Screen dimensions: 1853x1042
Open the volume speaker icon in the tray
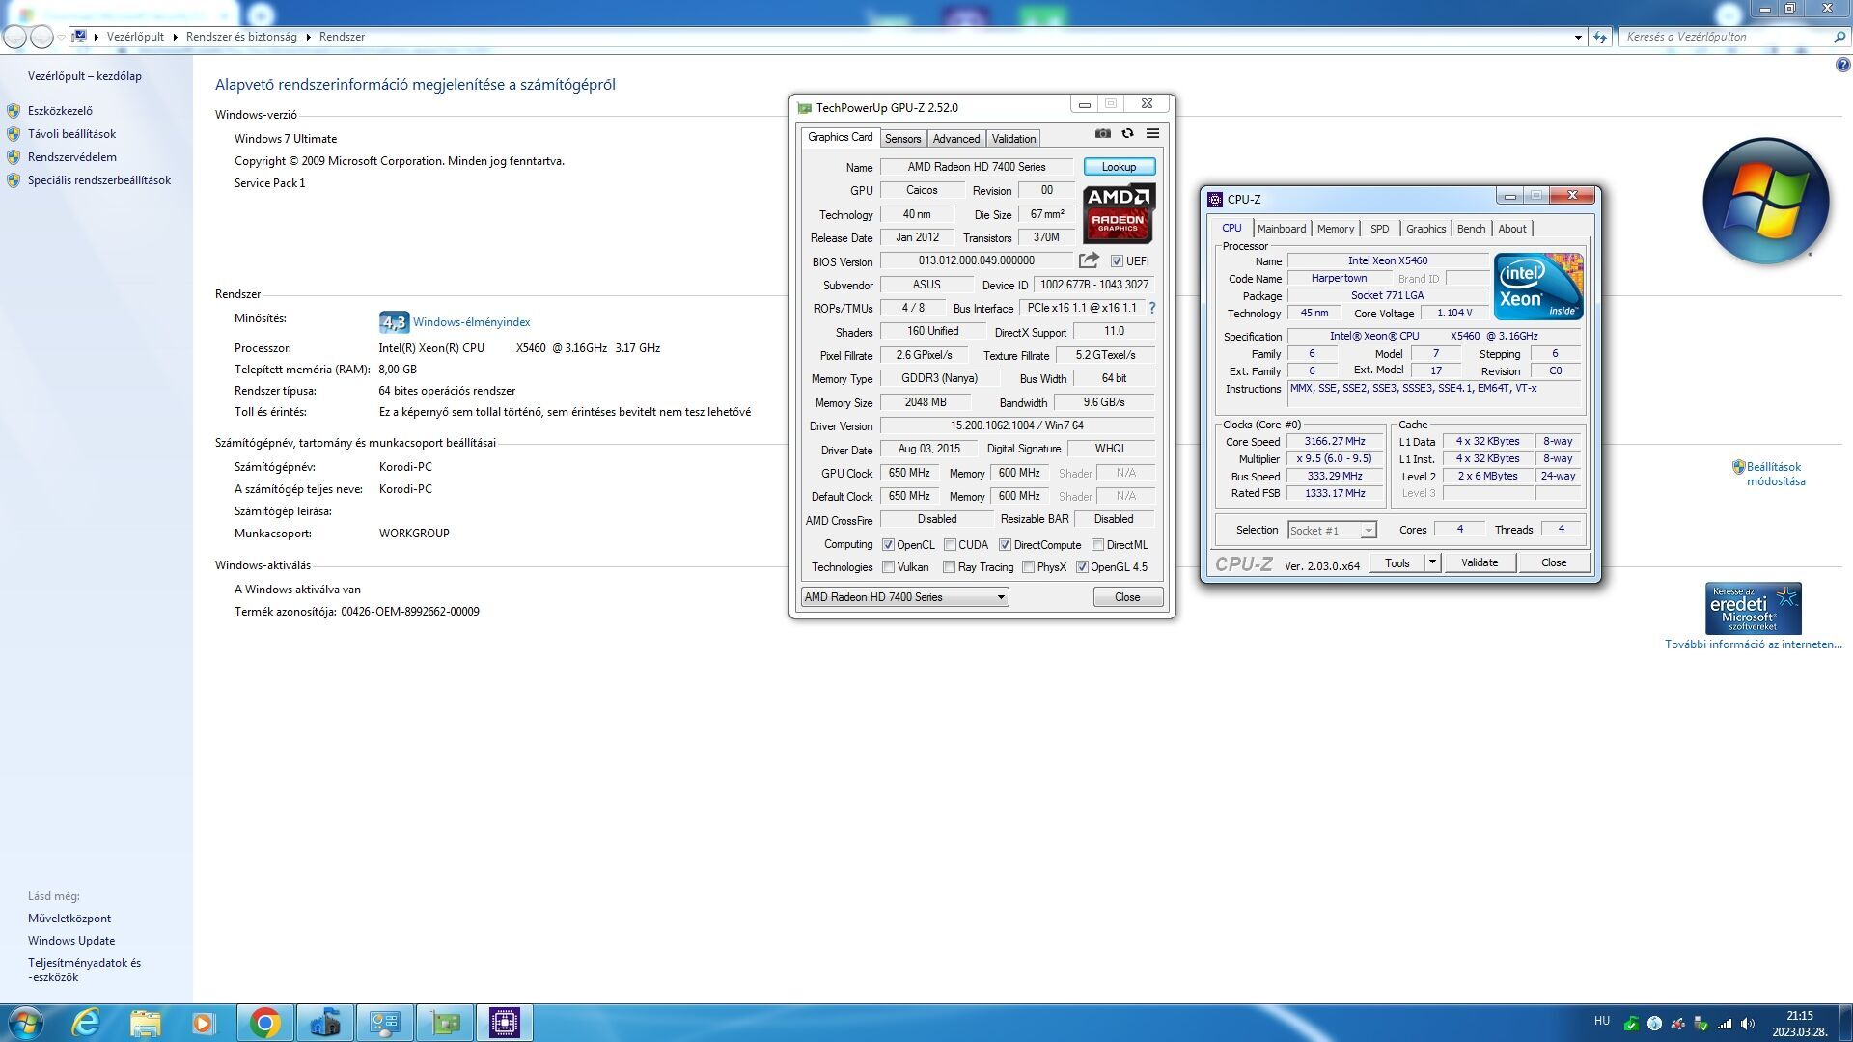click(1747, 1024)
